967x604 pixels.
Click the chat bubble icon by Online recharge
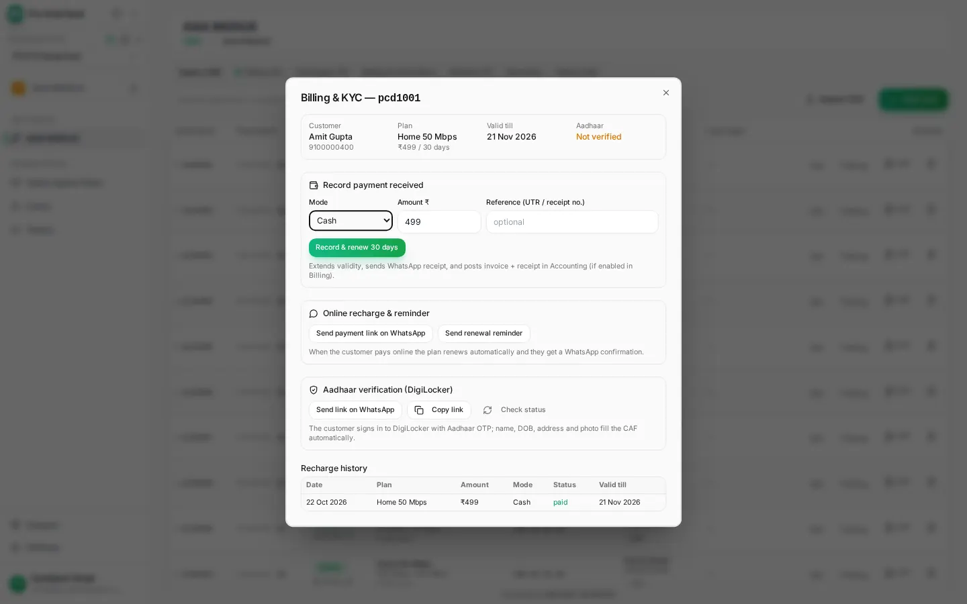314,313
